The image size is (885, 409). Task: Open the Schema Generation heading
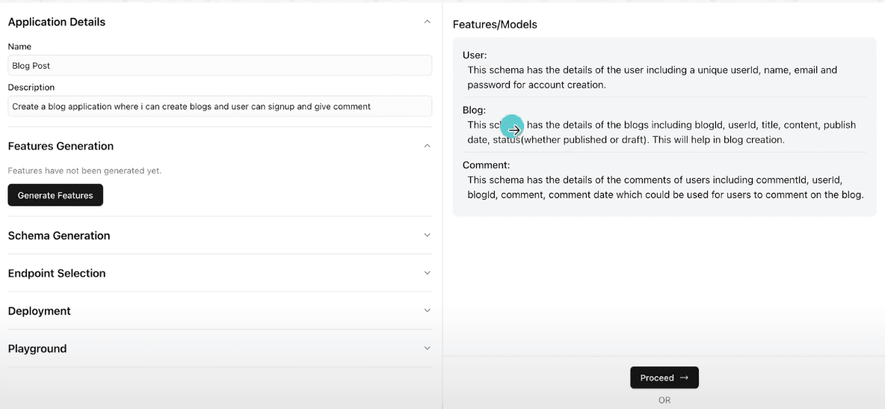pyautogui.click(x=59, y=236)
